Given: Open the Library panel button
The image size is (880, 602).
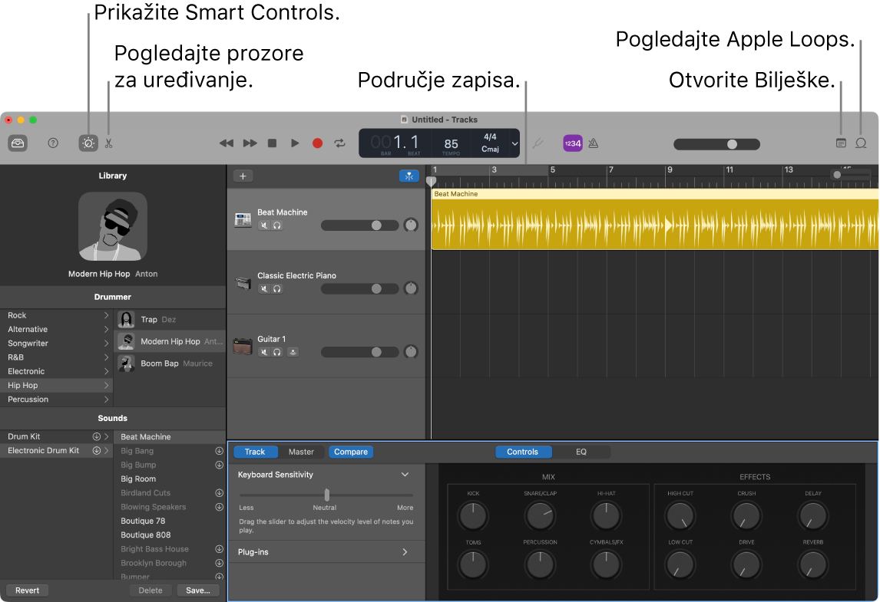Looking at the screenshot, I should click(x=18, y=143).
